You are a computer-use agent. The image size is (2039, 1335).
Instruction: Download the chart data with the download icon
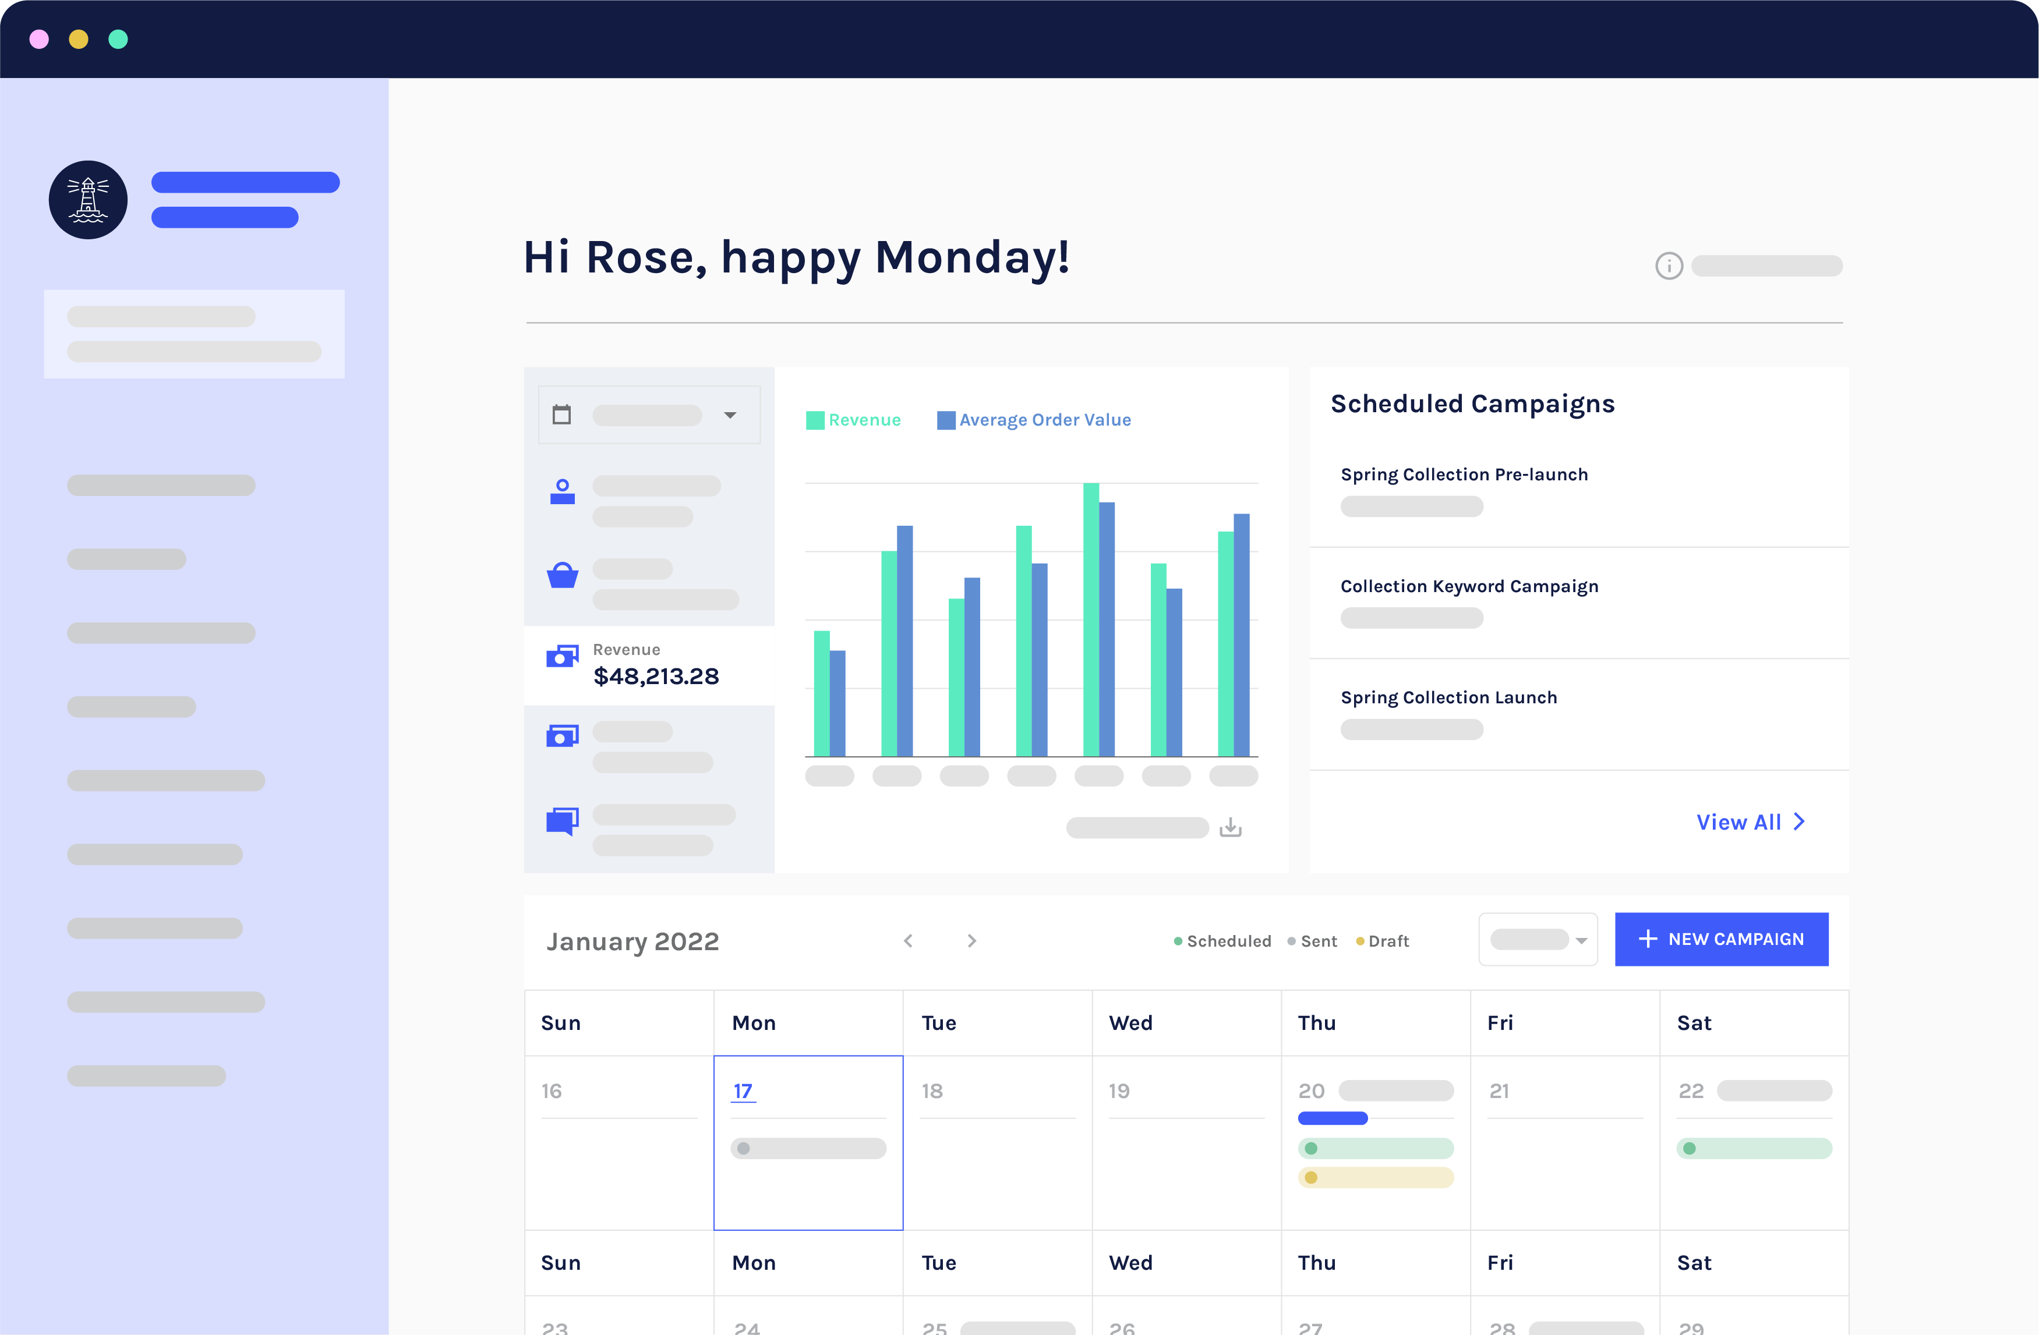(1231, 826)
